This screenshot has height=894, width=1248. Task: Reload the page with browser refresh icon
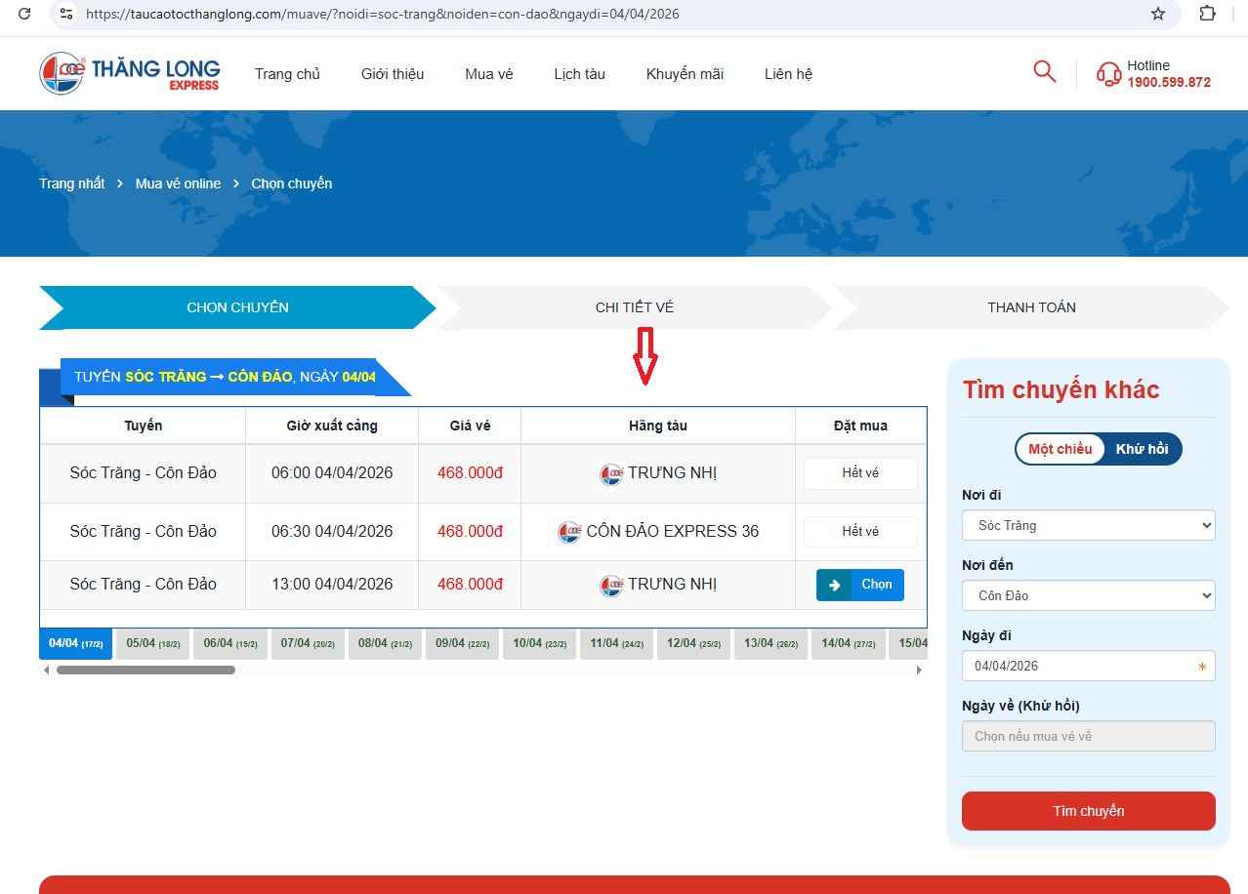tap(25, 14)
